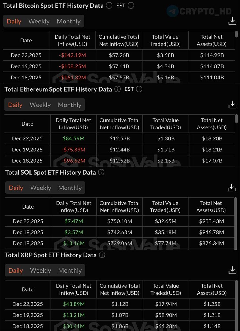This screenshot has width=240, height=331.
Task: Switch Bitcoin ETF table to Weekly
Action: click(39, 21)
